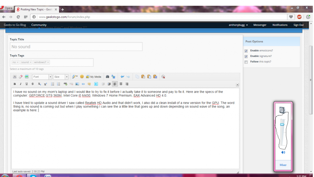Click Sign Out link
The height and width of the screenshot is (177, 314).
[x=299, y=25]
